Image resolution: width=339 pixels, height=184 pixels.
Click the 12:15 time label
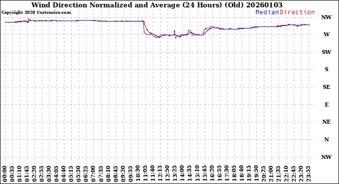pos(160,174)
